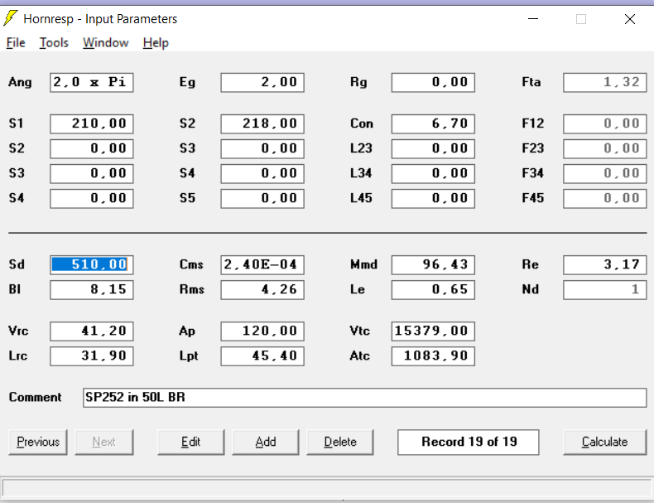Viewport: 654px width, 503px height.
Task: Click the Atc label
Action: [360, 356]
